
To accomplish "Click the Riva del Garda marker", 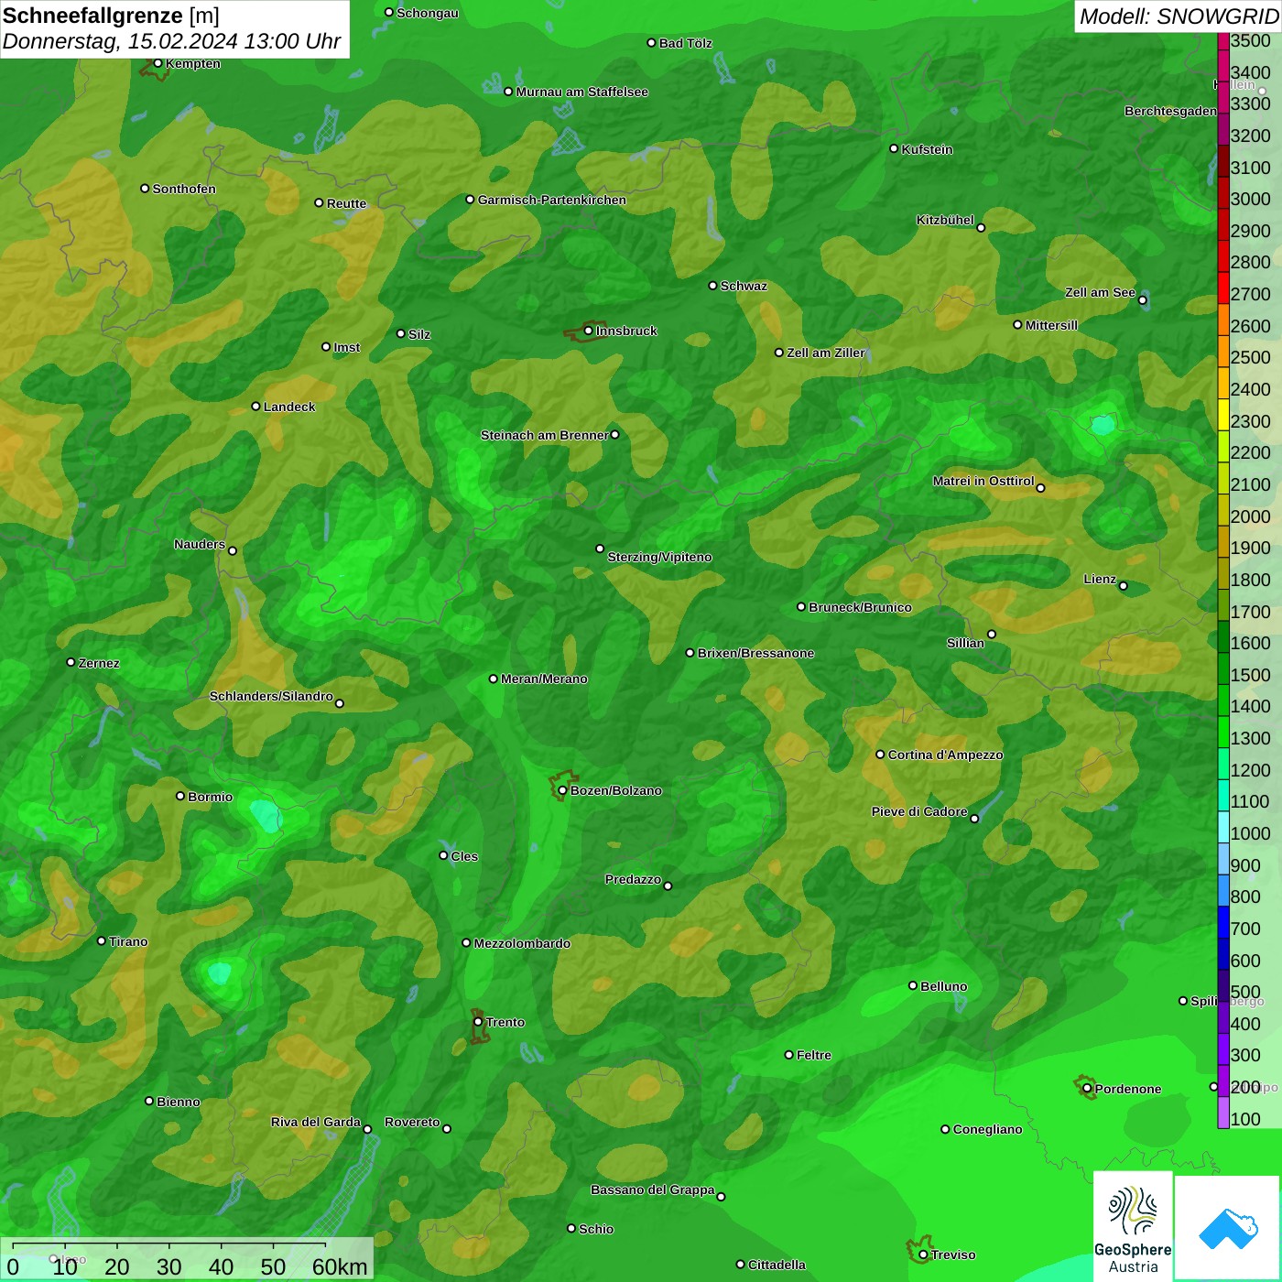I will 367,1129.
